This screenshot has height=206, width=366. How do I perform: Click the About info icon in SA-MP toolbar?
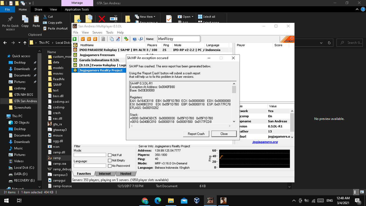[140, 39]
